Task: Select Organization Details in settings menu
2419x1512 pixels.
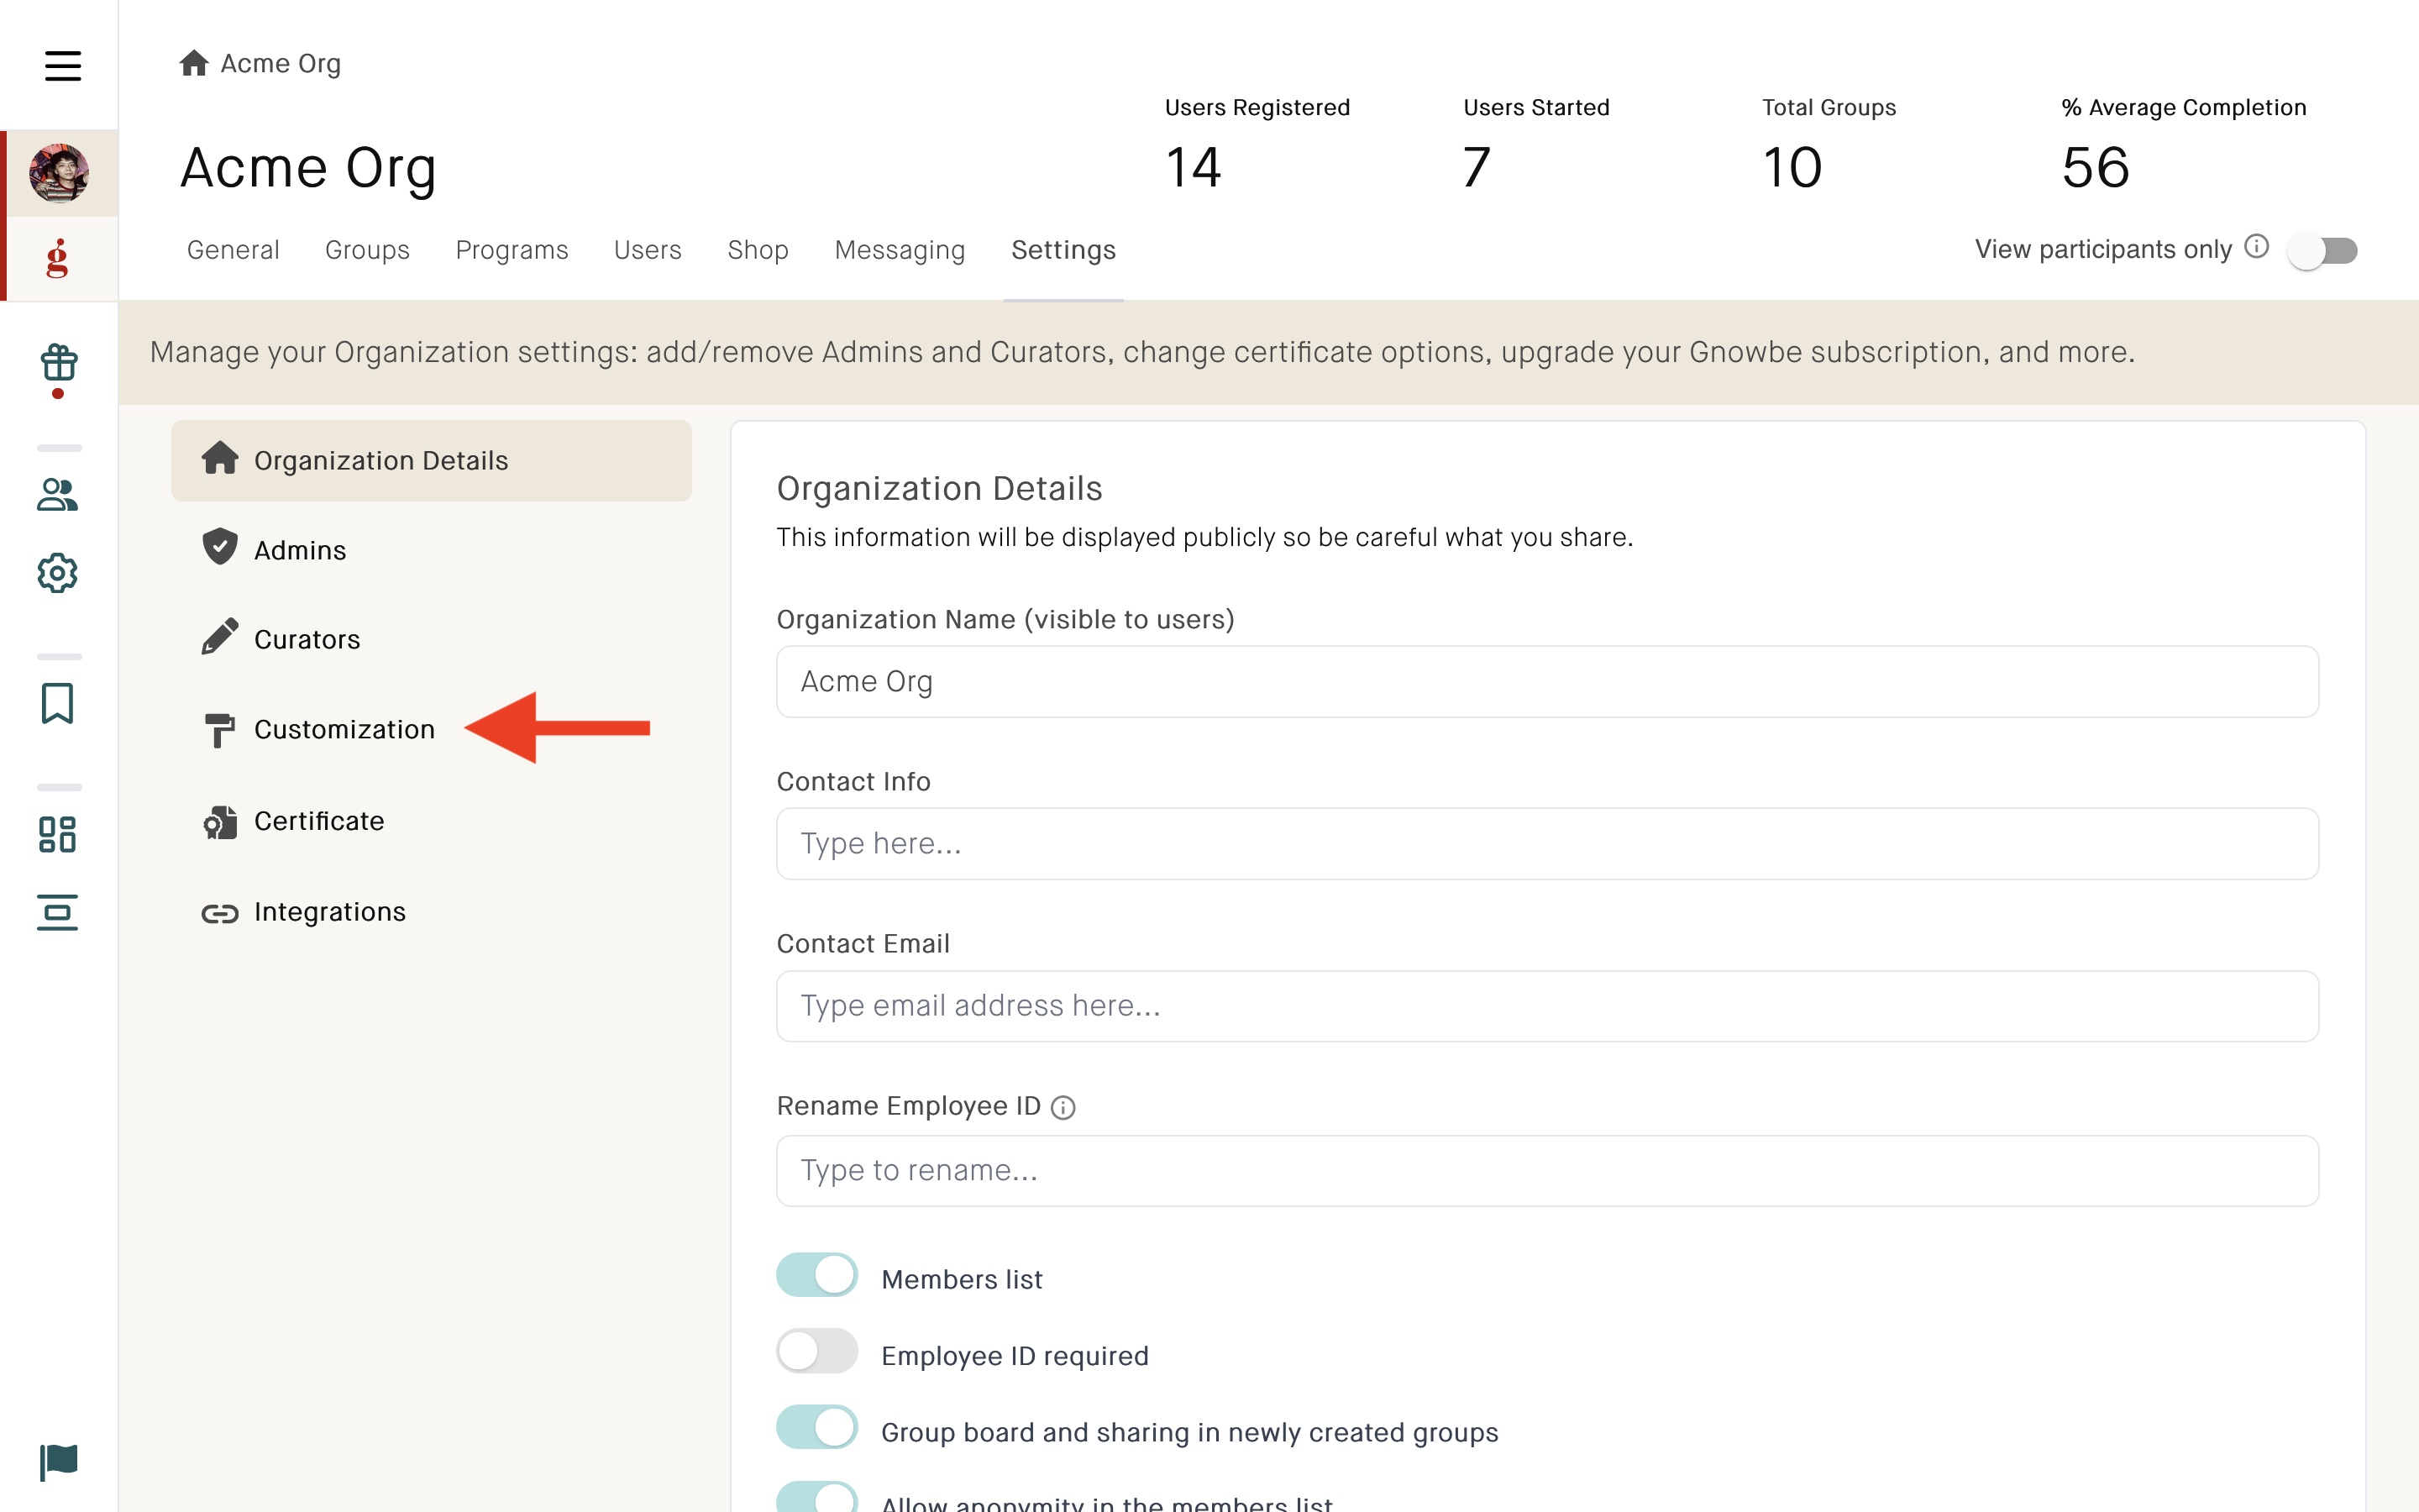Action: [x=432, y=460]
